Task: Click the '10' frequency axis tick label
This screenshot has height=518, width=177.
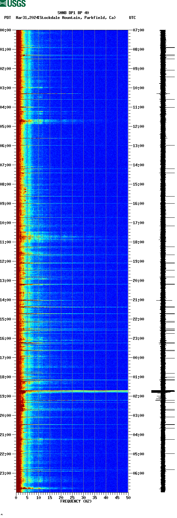Action: coord(38,498)
